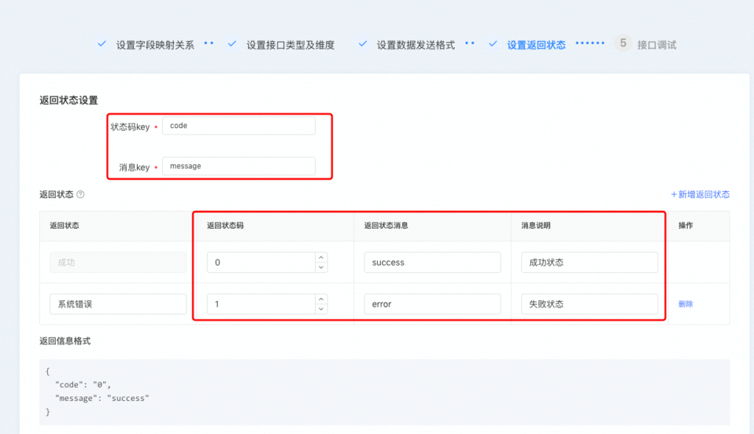
Task: Edit the 失败状态 description field
Action: pos(589,304)
